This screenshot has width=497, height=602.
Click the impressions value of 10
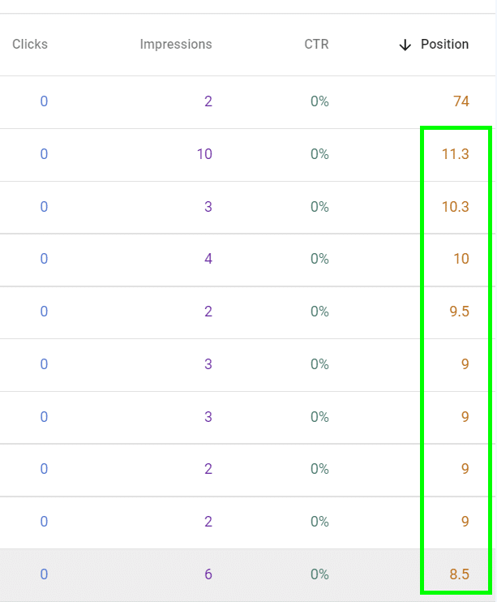204,154
